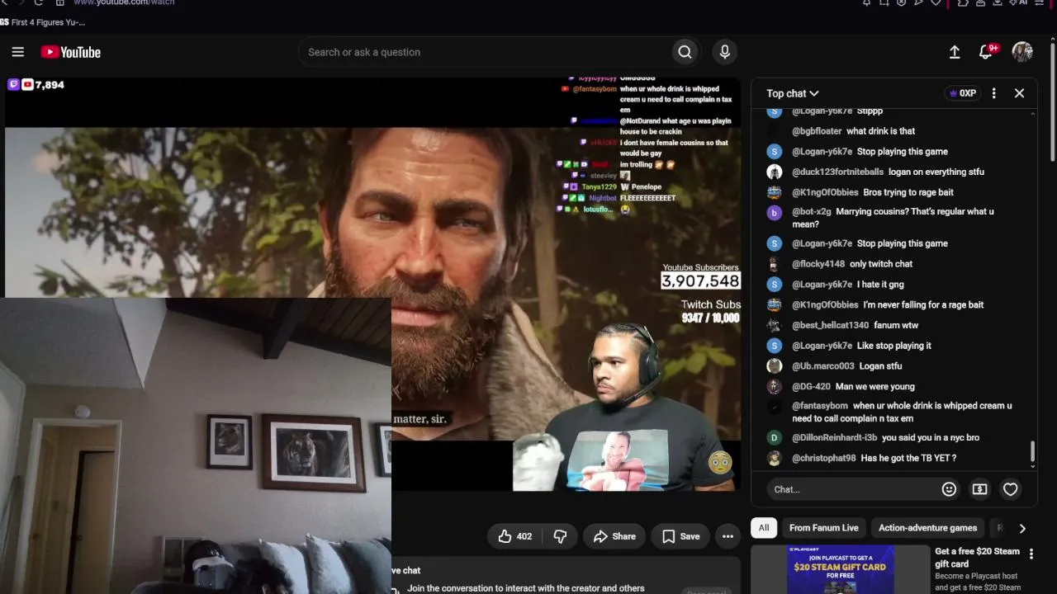Open the Super Chat dollar icon
The height and width of the screenshot is (594, 1057).
(x=980, y=489)
